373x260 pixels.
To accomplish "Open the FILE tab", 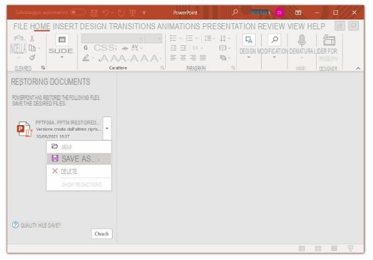I will click(x=20, y=26).
